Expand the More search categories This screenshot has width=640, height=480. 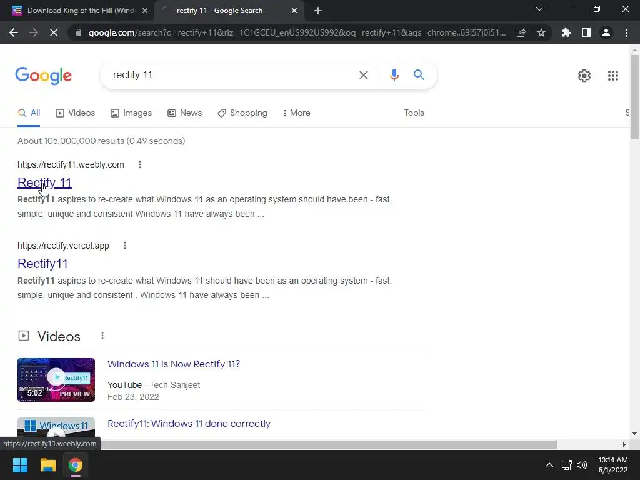tap(297, 113)
